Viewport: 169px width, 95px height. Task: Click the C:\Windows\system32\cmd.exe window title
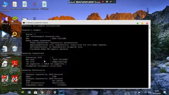(37, 23)
